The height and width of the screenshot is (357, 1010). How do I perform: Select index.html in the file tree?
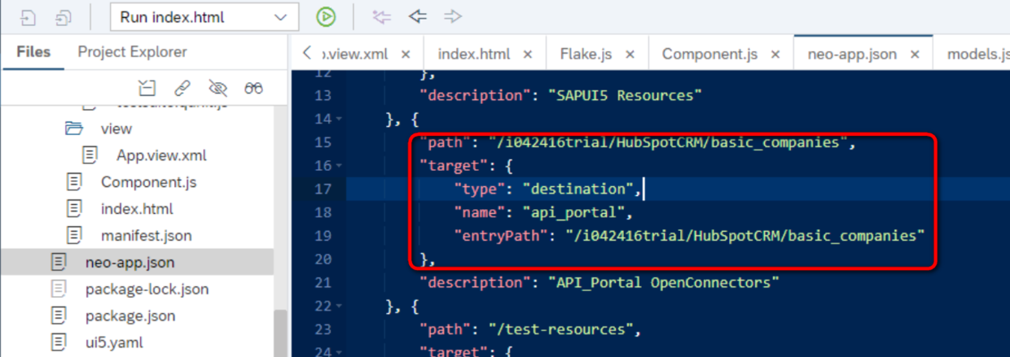point(137,209)
